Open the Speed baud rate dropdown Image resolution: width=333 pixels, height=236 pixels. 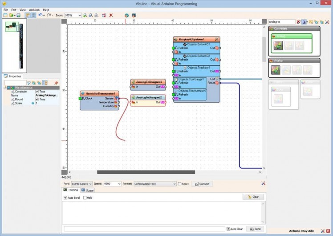click(119, 184)
